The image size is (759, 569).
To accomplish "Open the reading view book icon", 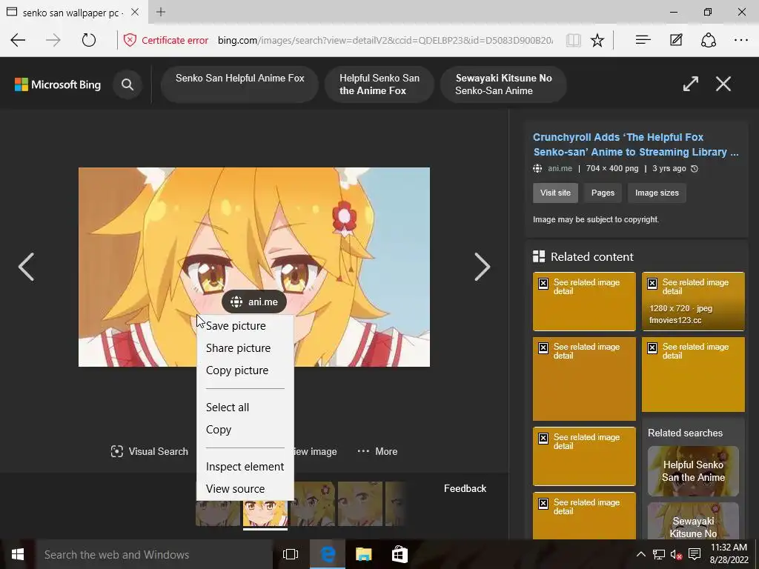I will coord(573,40).
